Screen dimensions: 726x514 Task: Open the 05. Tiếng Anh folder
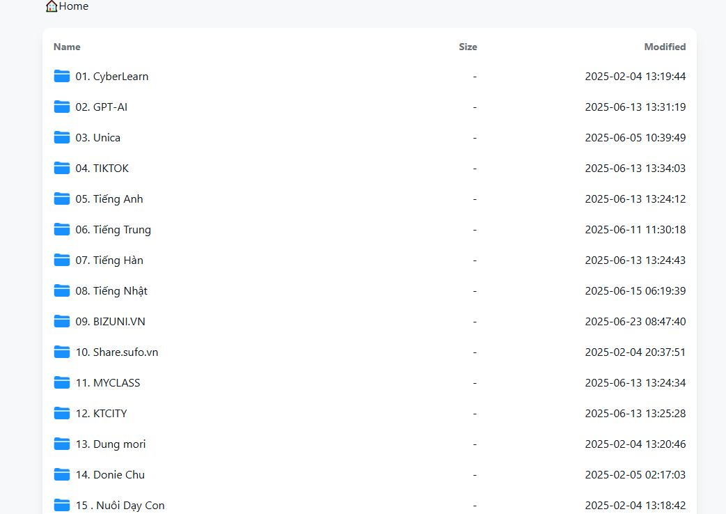tap(109, 199)
